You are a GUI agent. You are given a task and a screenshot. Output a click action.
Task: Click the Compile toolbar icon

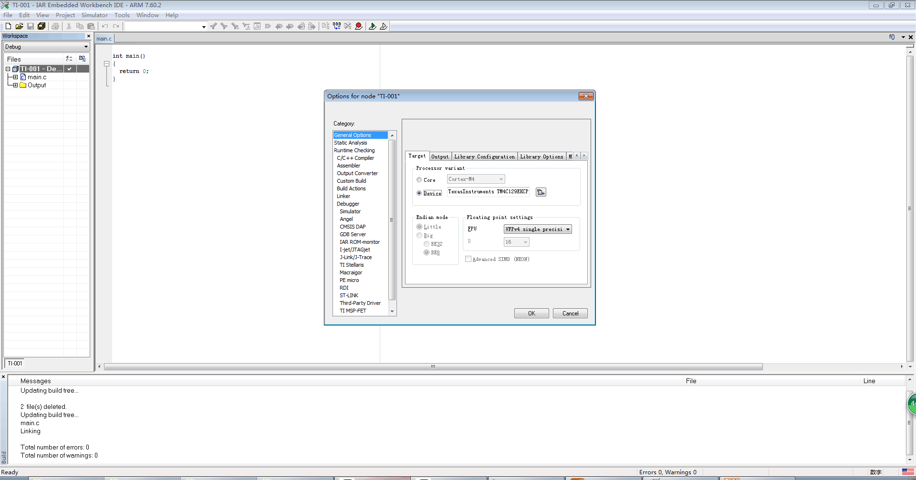tap(325, 26)
